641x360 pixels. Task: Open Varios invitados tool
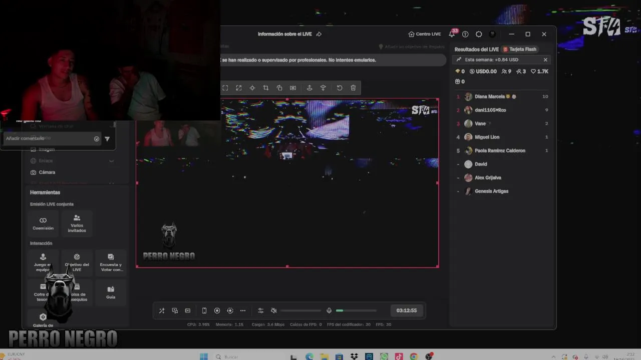coord(77,223)
